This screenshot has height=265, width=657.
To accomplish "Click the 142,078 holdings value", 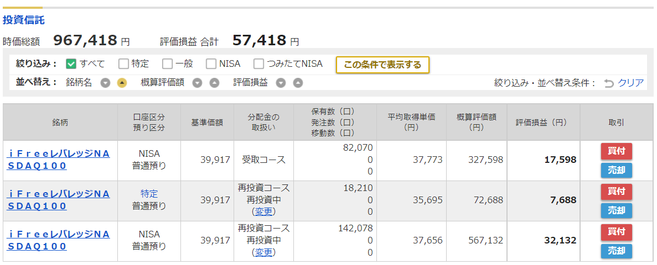I will [x=355, y=228].
